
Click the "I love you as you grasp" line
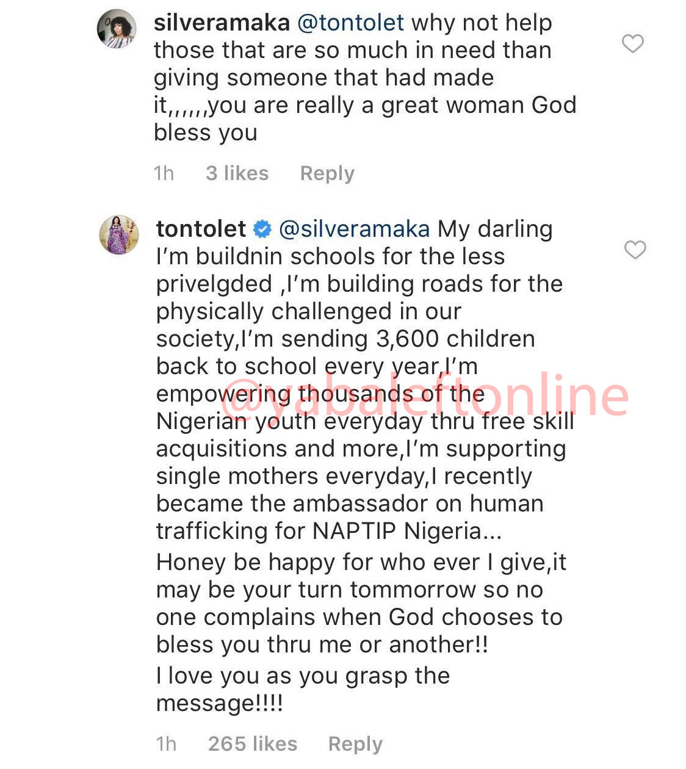coord(303,676)
